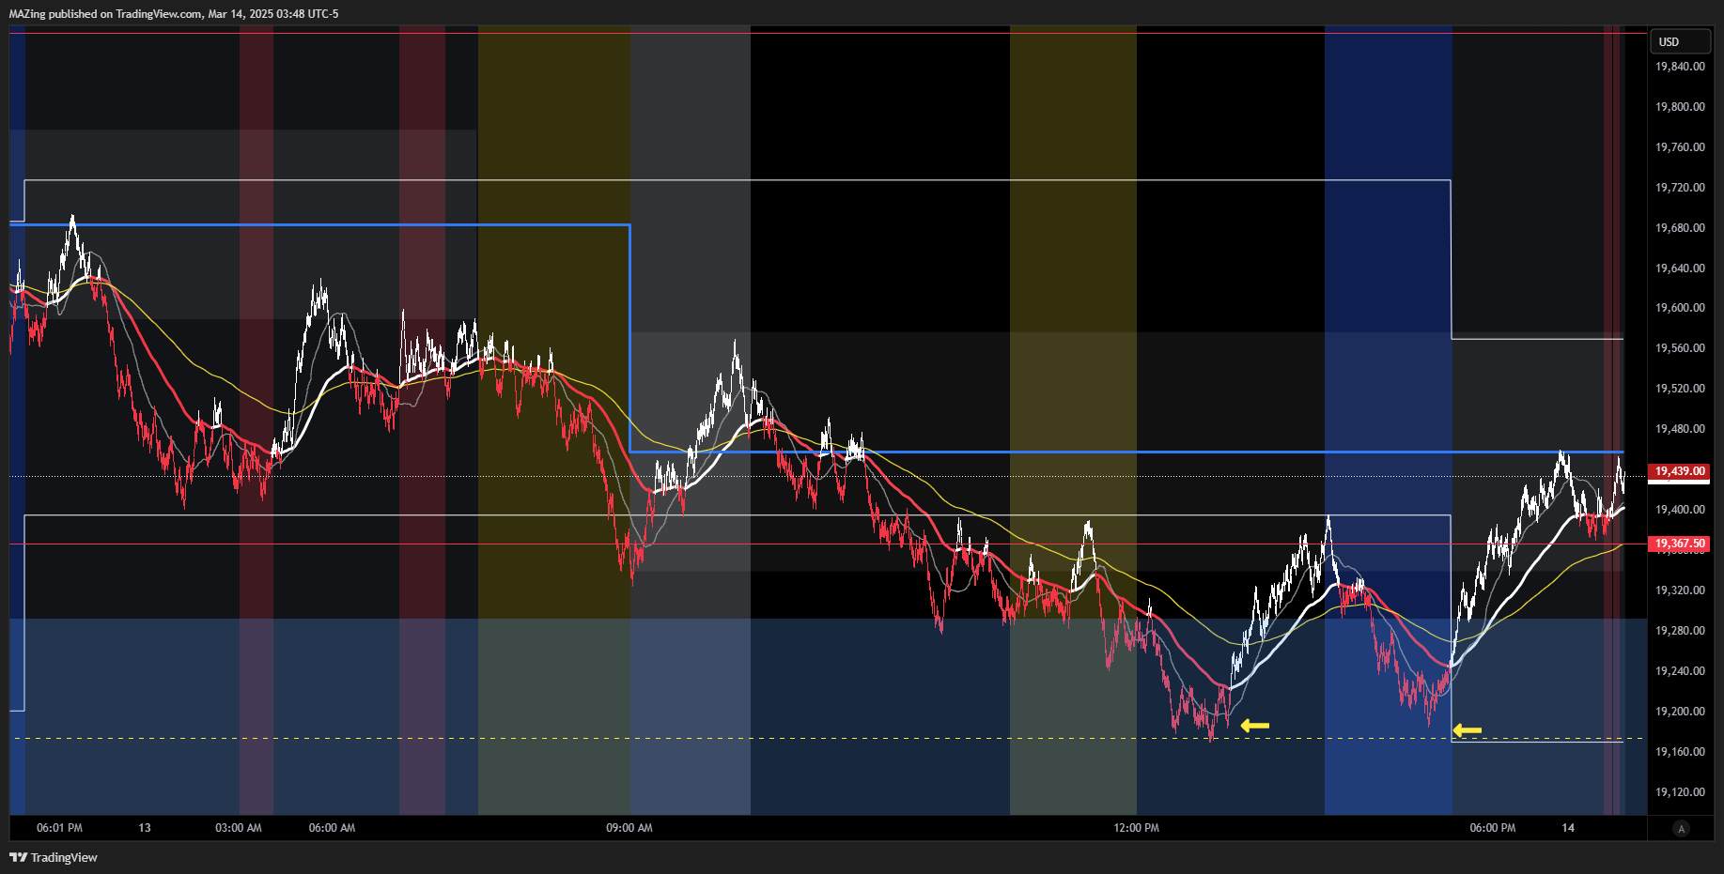Viewport: 1724px width, 874px height.
Task: Click the 19,680.00 price axis label
Action: [x=1680, y=228]
